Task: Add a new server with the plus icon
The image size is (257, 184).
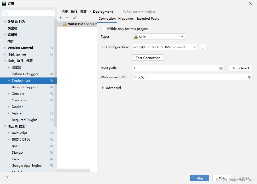Action: 61,18
